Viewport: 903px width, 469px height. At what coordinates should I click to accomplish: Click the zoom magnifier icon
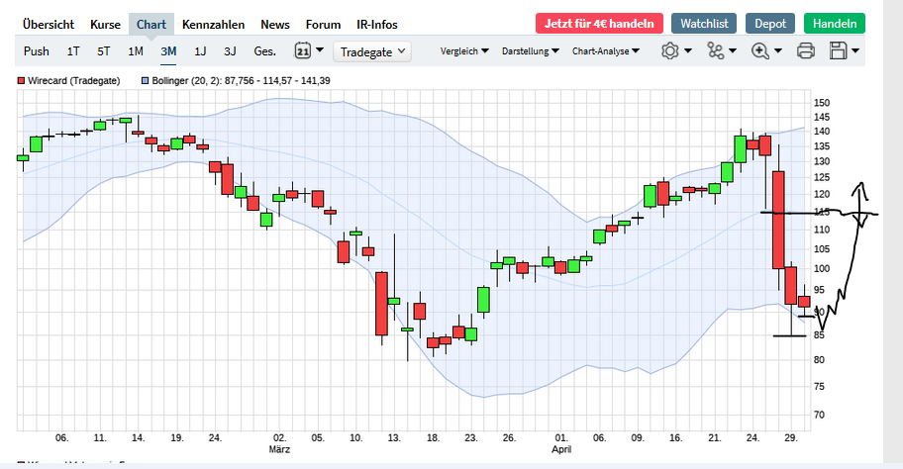[x=760, y=50]
